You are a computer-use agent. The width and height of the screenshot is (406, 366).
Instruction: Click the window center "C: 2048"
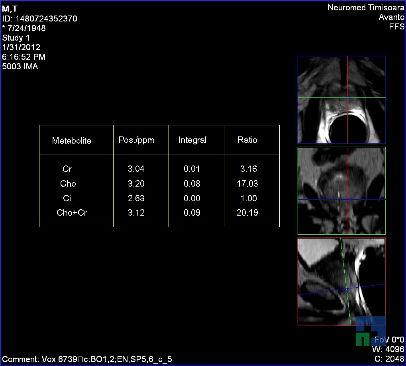(x=389, y=359)
